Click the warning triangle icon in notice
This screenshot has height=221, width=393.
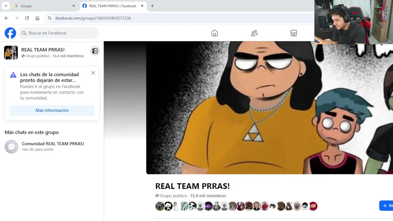[x=13, y=75]
